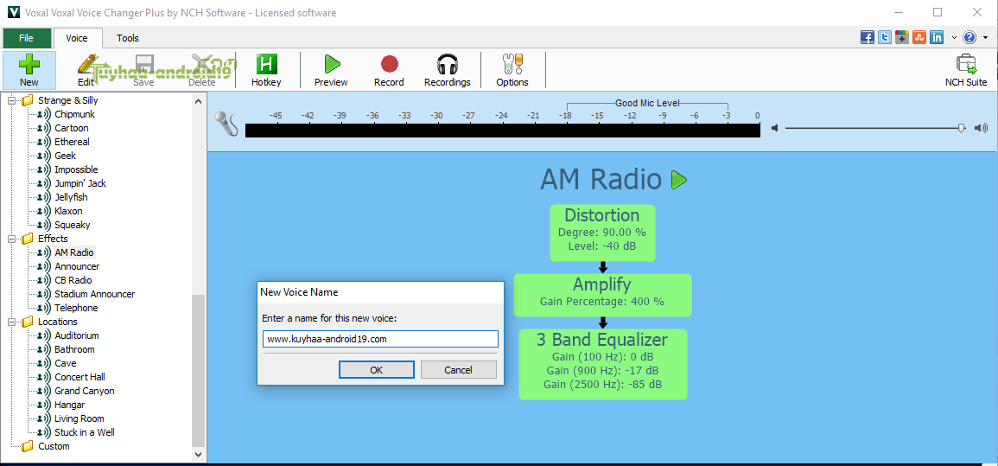Click the mute speaker icon left of slider
Viewport: 998px width, 466px height.
point(774,128)
